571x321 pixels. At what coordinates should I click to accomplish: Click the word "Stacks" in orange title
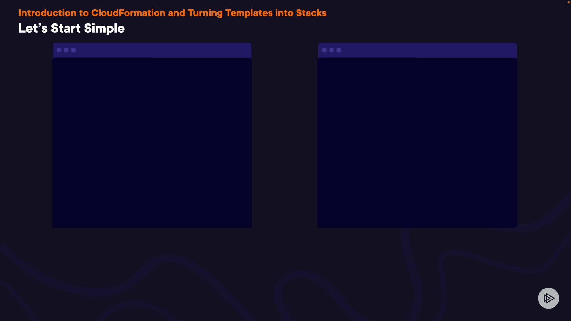click(x=311, y=13)
